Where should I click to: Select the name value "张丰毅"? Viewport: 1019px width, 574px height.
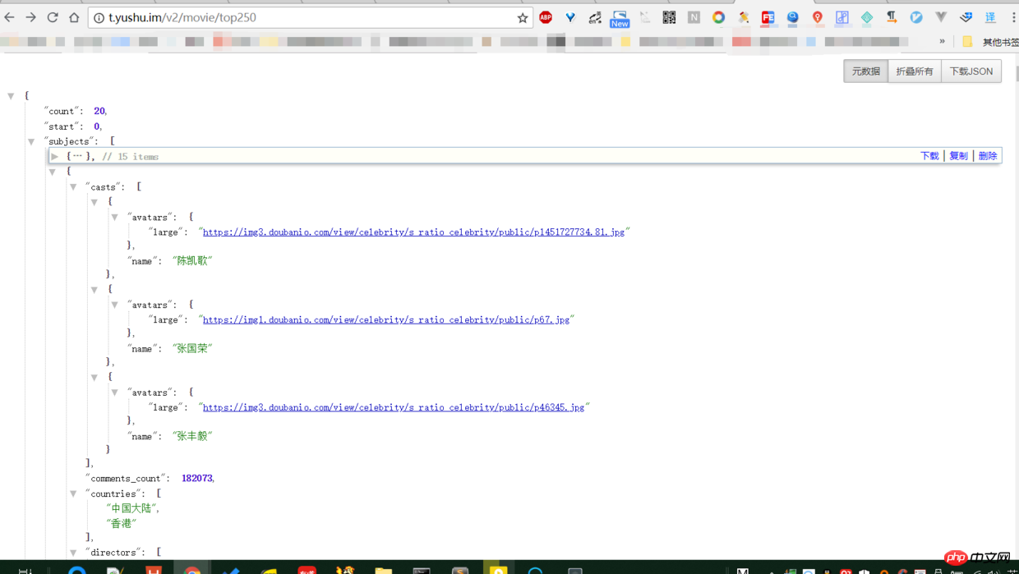(193, 437)
